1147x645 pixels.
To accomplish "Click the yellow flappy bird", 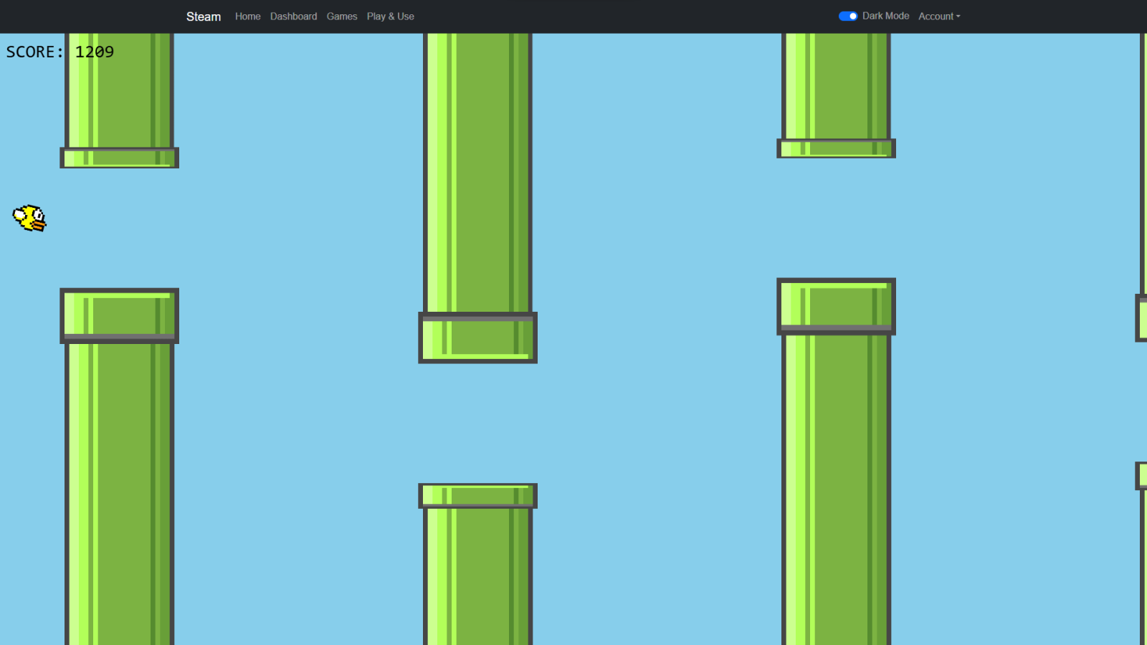I will (29, 218).
